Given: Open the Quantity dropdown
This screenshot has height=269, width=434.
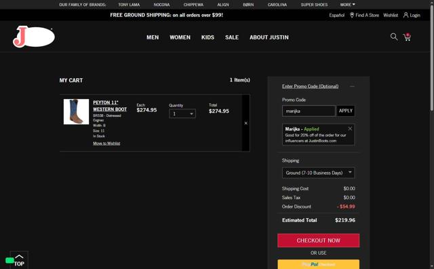Looking at the screenshot, I should point(182,113).
